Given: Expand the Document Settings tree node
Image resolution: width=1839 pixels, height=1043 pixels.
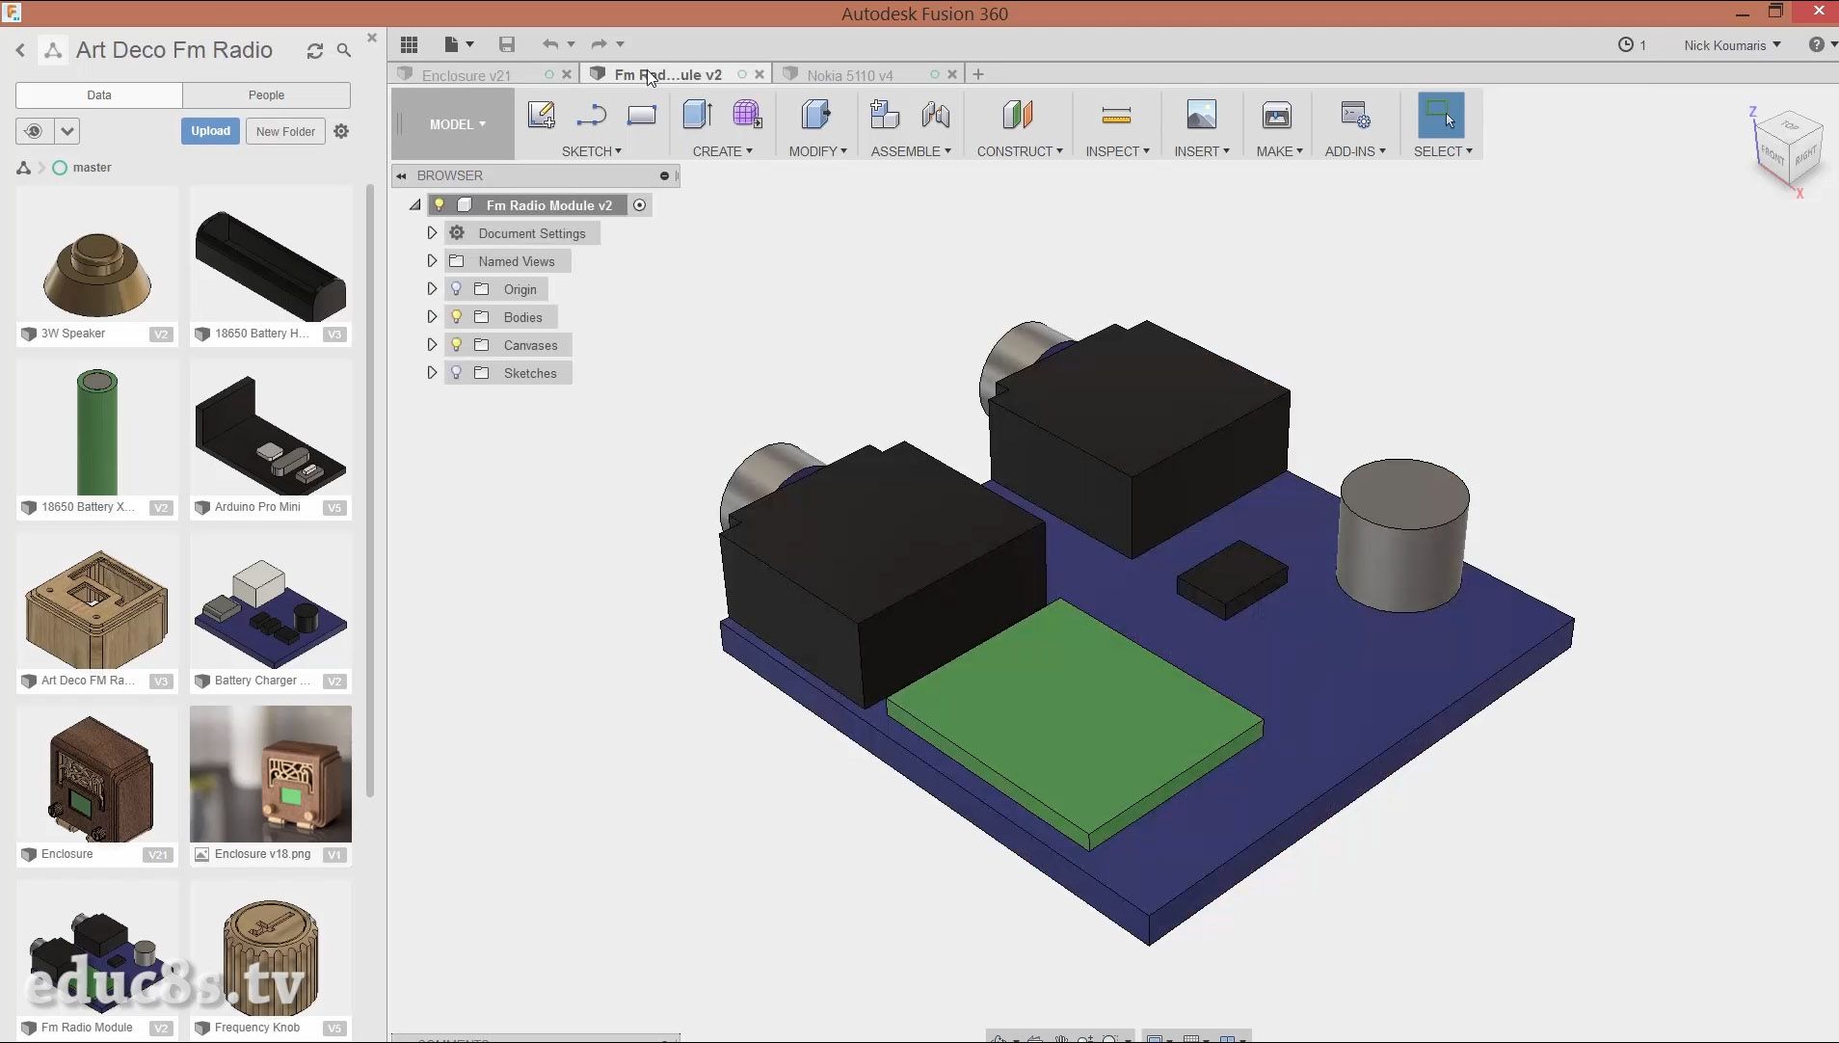Looking at the screenshot, I should point(432,233).
